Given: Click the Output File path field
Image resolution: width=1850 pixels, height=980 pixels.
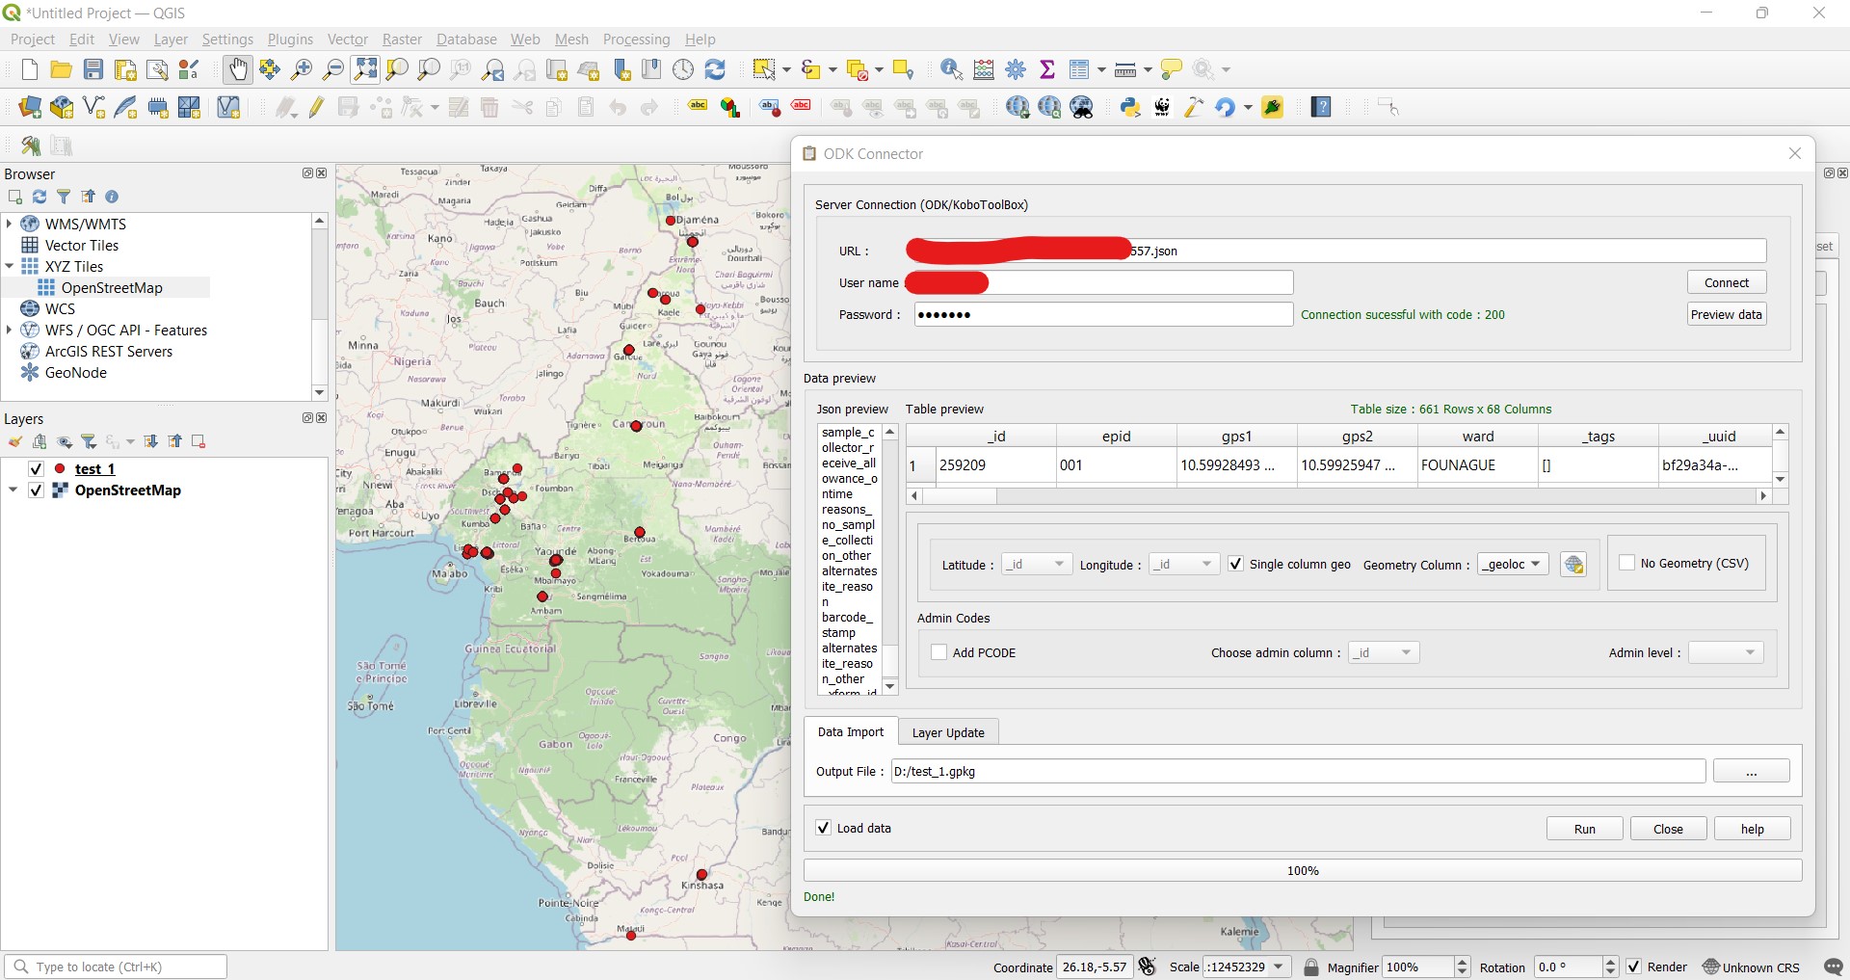Looking at the screenshot, I should tap(1297, 772).
